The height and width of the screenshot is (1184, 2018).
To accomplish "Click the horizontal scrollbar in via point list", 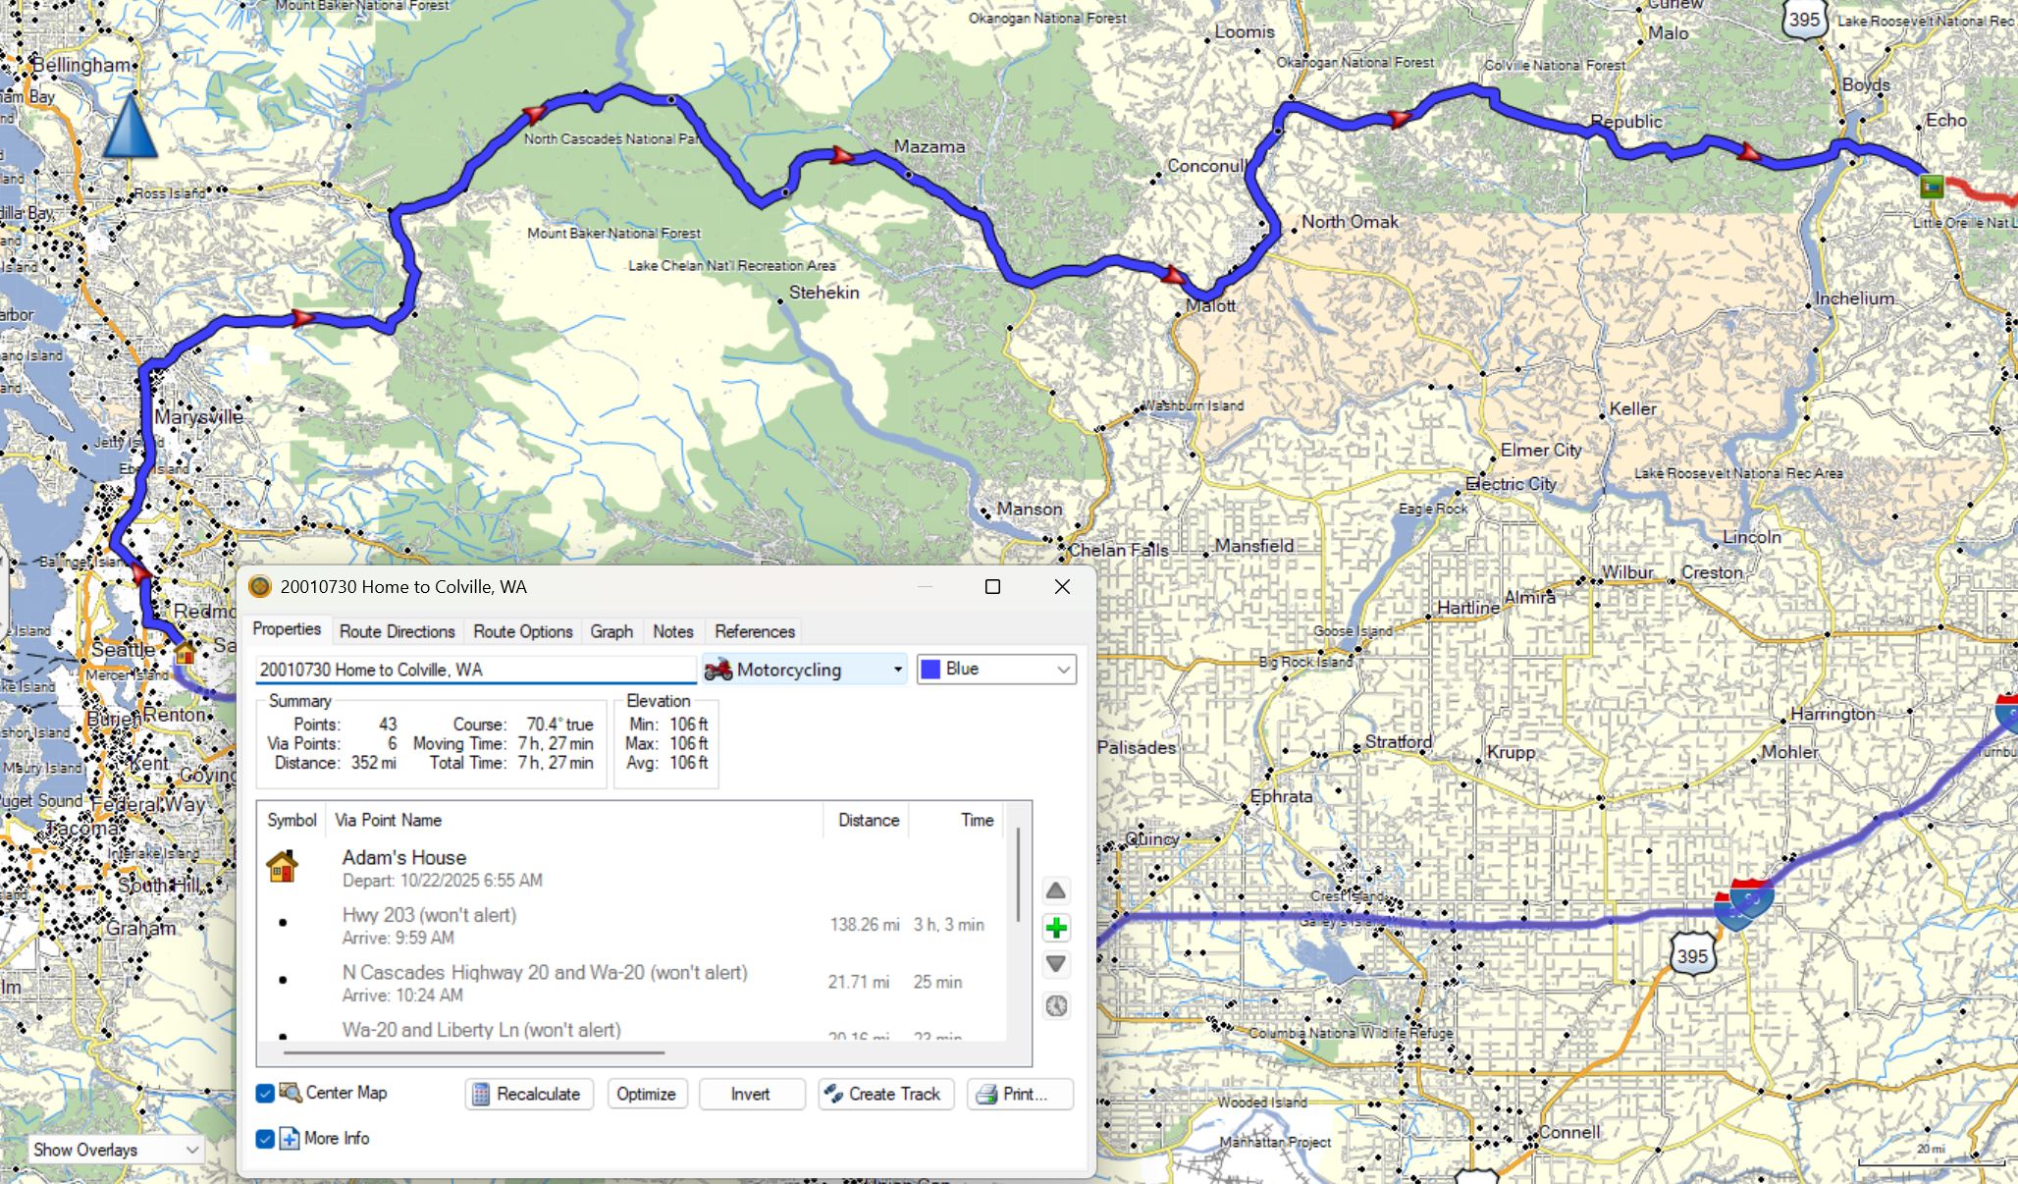I will 473,1052.
